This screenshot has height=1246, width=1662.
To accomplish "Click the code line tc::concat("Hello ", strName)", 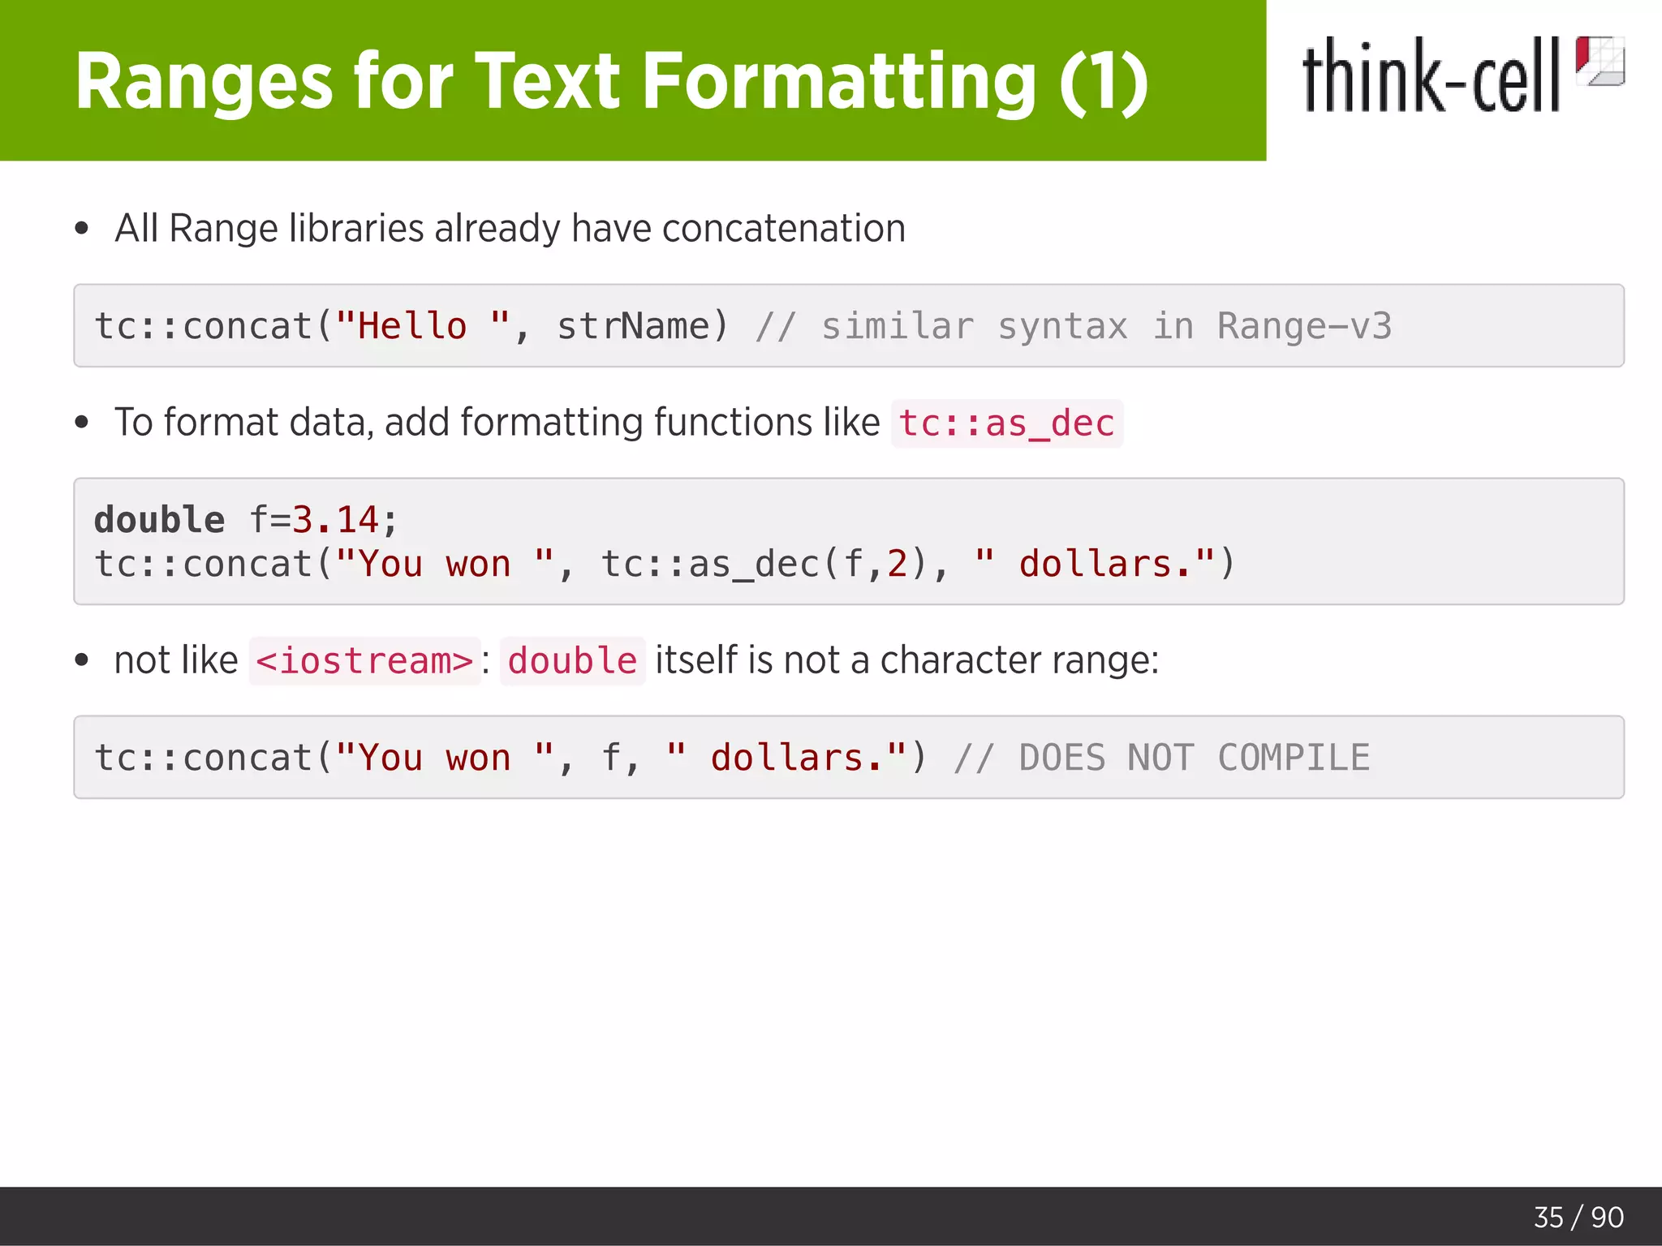I will point(411,326).
